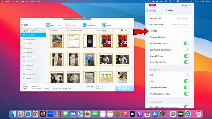
Task: Click the Apple menu logo
Action: coord(3,1)
